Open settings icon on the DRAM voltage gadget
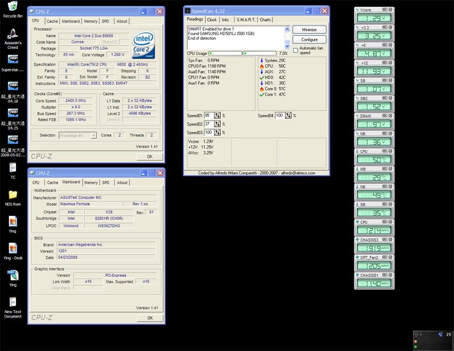Image resolution: width=454 pixels, height=351 pixels. 384,115
